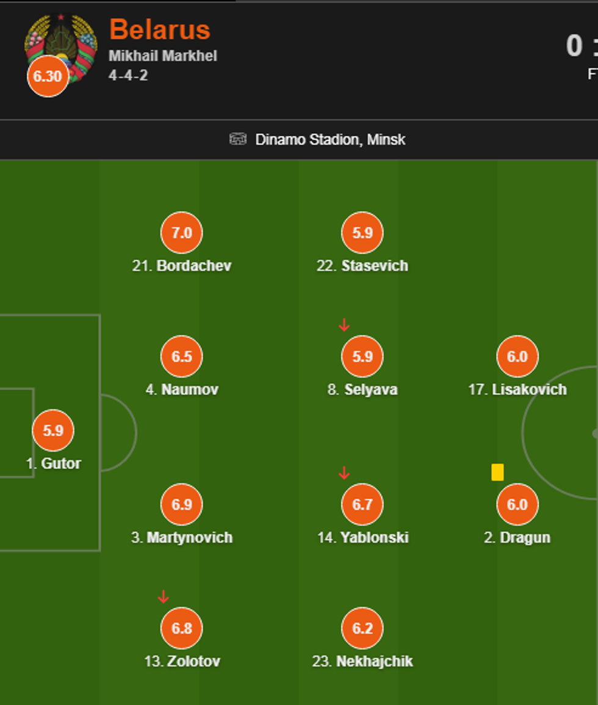Select goalkeeper Gutor's rating badge
Viewport: 598px width, 705px height.
pyautogui.click(x=53, y=430)
